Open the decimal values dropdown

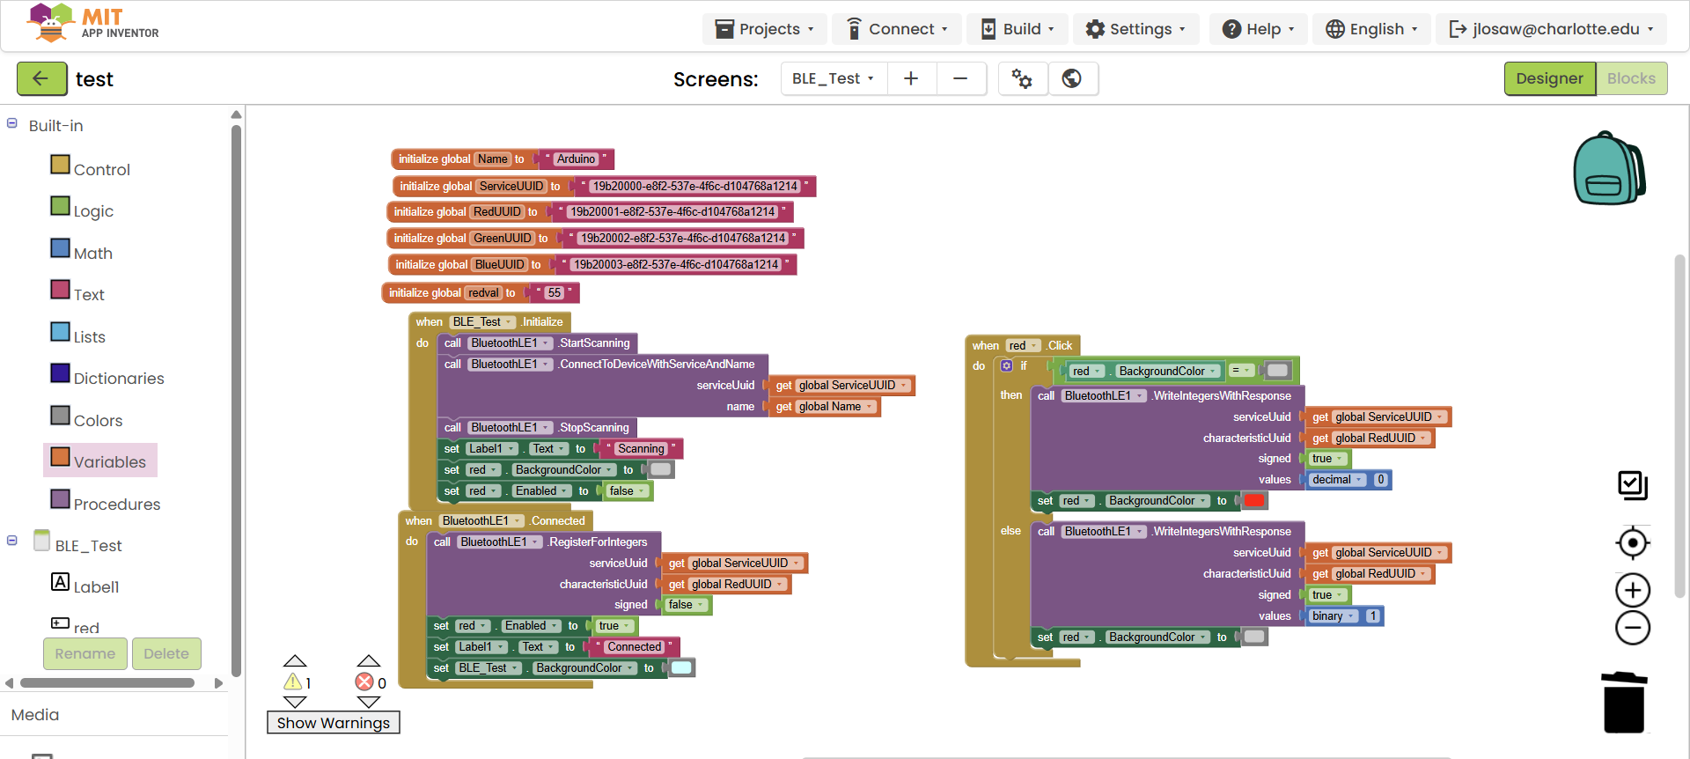pyautogui.click(x=1338, y=480)
